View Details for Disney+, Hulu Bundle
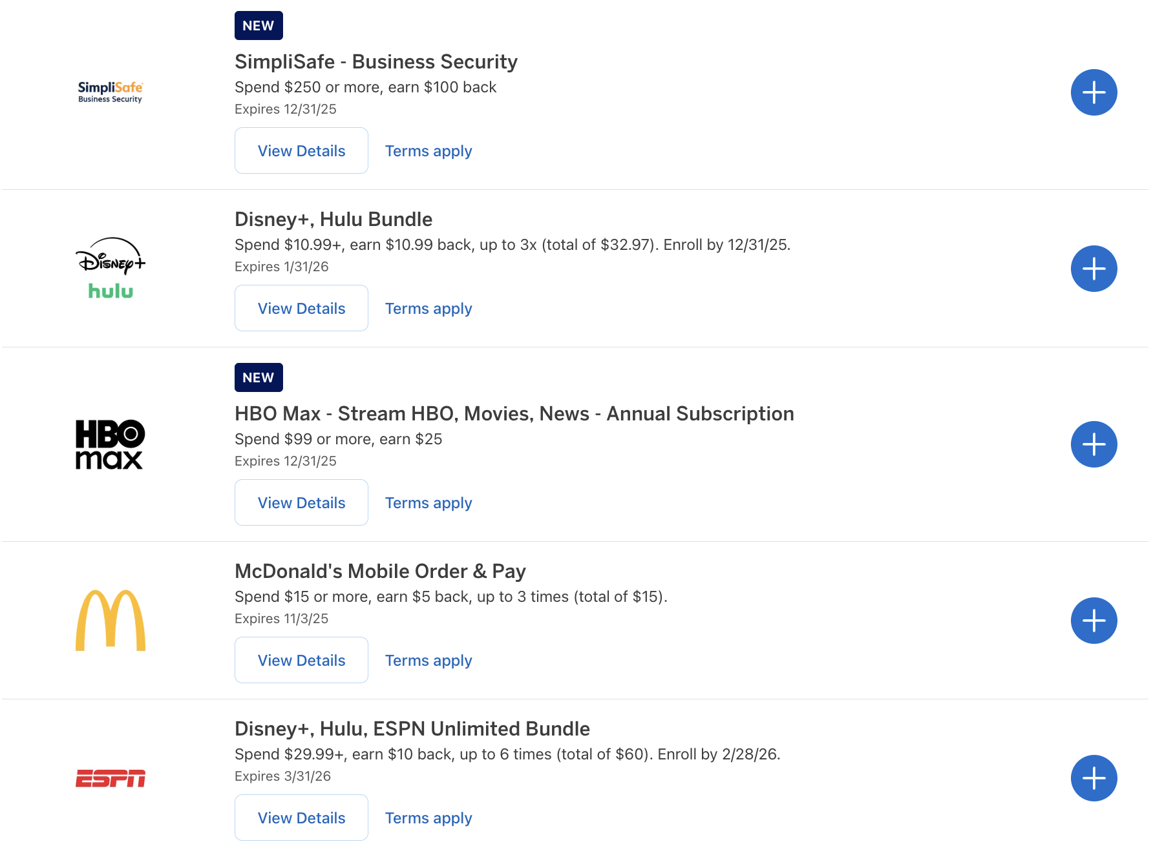Screen dimensions: 1153x855 pyautogui.click(x=301, y=308)
